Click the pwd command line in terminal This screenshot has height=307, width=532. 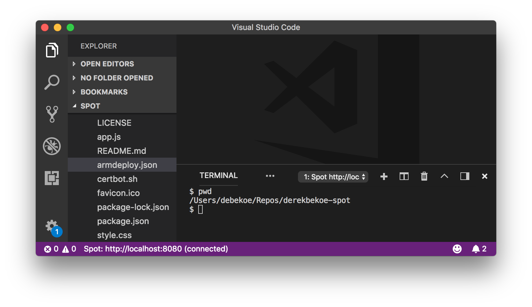point(200,191)
